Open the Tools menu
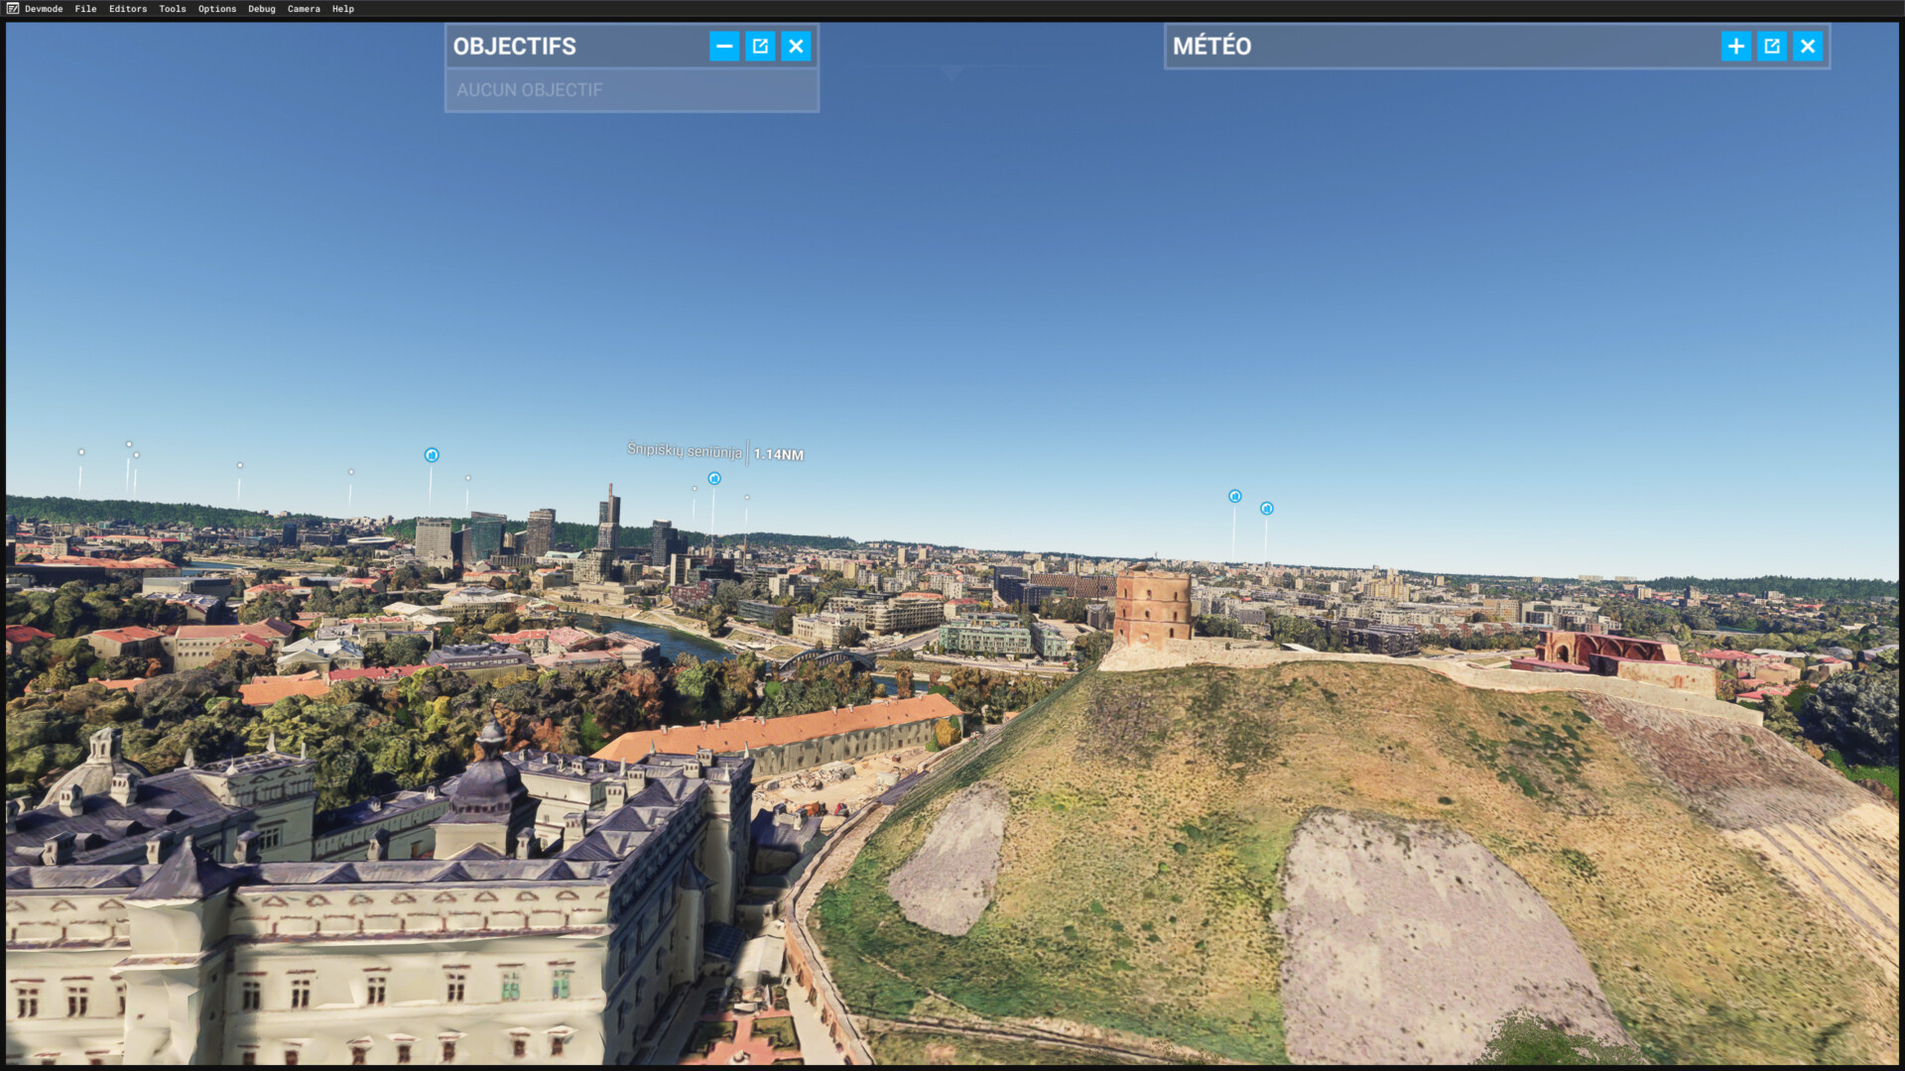Viewport: 1905px width, 1071px height. point(173,9)
